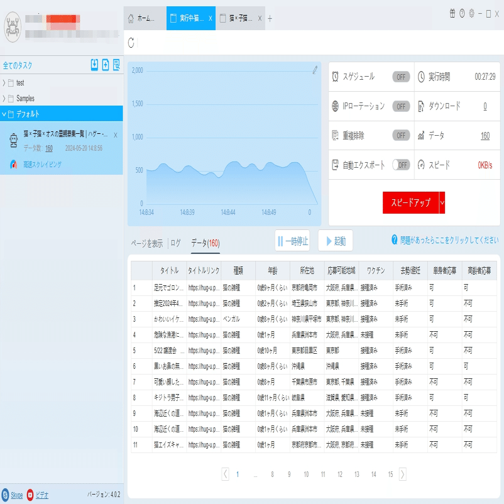Click the auto export icon
The height and width of the screenshot is (504, 504).
pos(335,165)
